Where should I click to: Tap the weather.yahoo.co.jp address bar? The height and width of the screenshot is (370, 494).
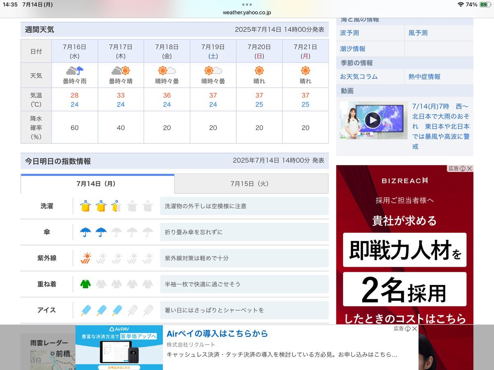[x=247, y=13]
